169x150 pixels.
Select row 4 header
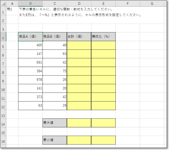(x=3, y=37)
